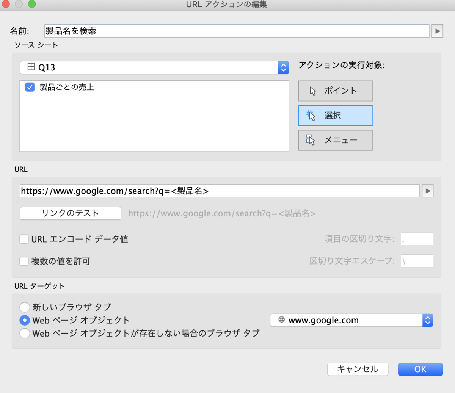The height and width of the screenshot is (393, 455).
Task: Uncheck the 製品ごとの売上 sheet checkbox
Action: (30, 87)
